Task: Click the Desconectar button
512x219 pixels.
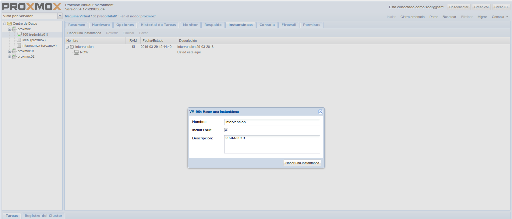Action: click(458, 7)
